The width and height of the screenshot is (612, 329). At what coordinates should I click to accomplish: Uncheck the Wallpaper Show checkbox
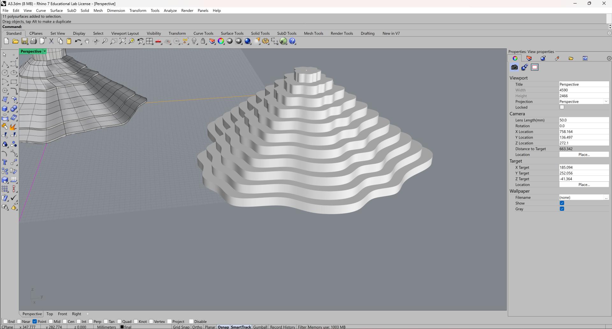click(562, 203)
